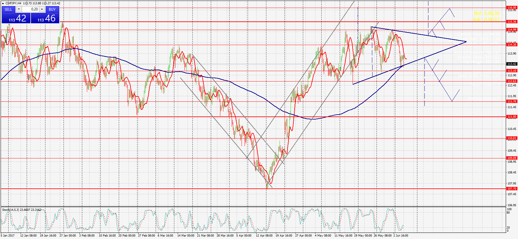
Task: Select the 114.30 red price label
Action: tap(512, 45)
